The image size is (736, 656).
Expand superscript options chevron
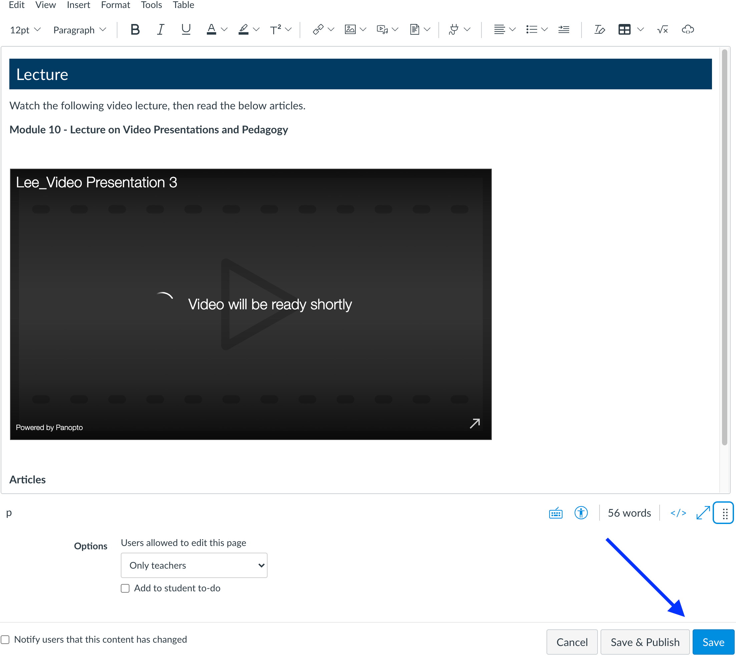(x=288, y=30)
